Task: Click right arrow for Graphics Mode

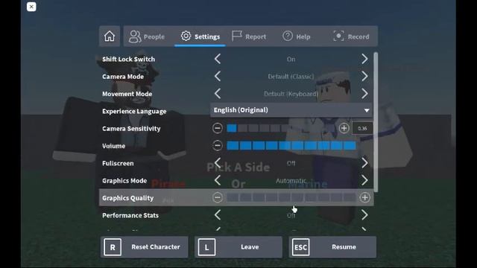Action: [x=364, y=180]
